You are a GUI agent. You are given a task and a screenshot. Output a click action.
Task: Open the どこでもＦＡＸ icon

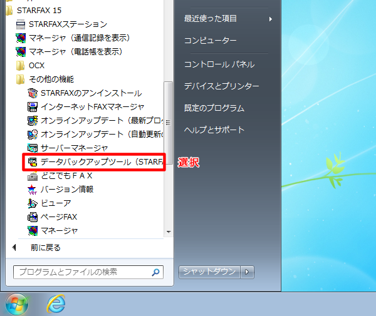pyautogui.click(x=33, y=176)
